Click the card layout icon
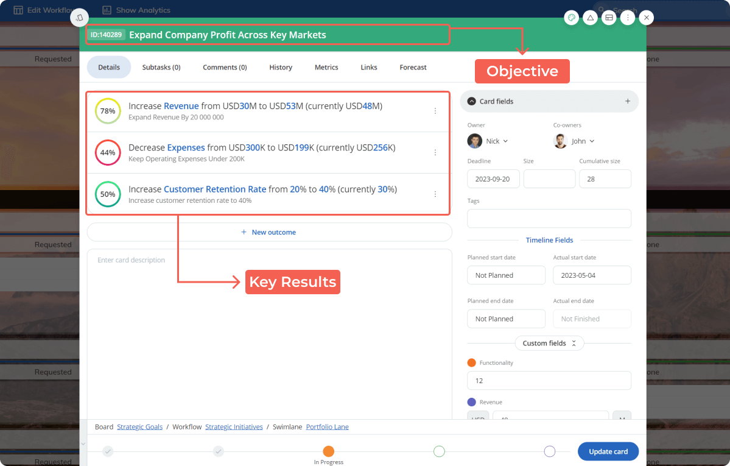This screenshot has width=730, height=466. click(609, 18)
